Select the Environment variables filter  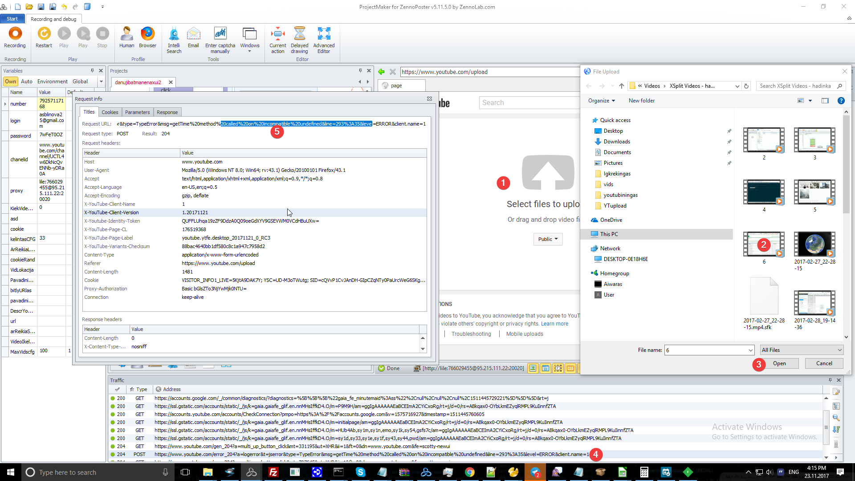coord(53,82)
